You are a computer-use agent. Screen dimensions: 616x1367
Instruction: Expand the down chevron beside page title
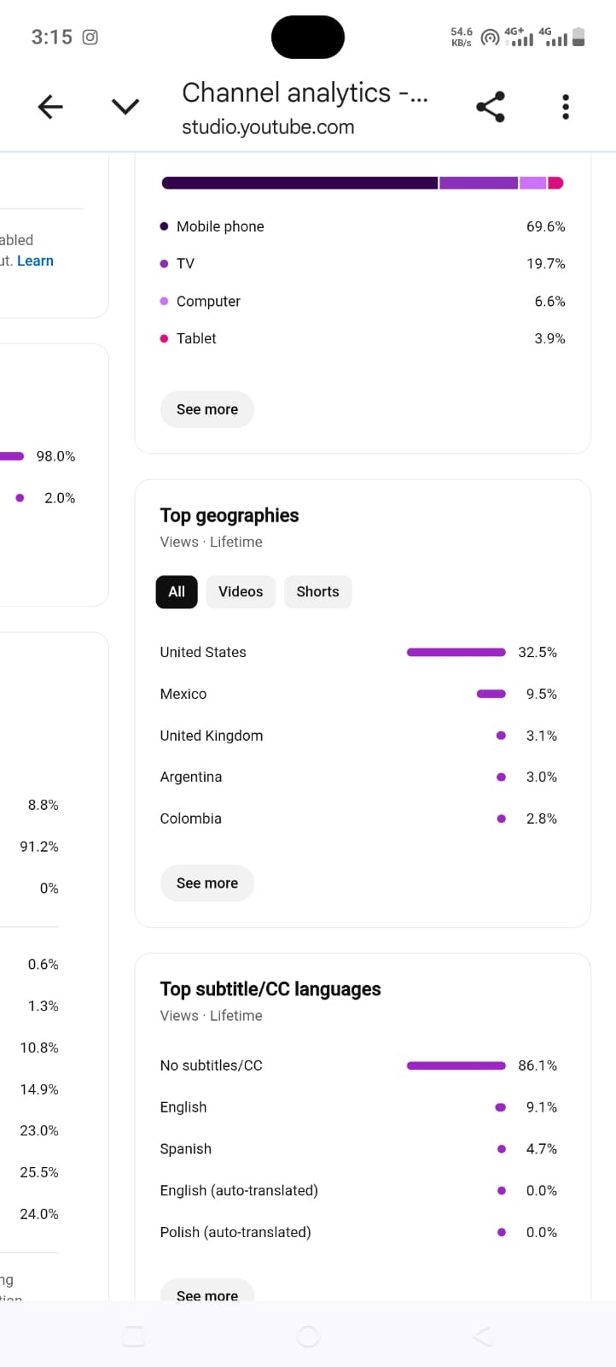pos(125,107)
